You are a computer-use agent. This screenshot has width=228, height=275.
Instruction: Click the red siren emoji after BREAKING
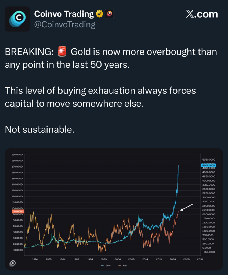click(x=62, y=52)
